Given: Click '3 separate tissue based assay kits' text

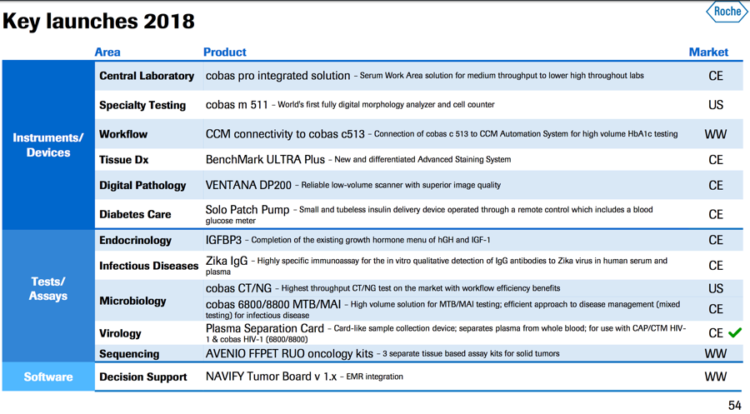Looking at the screenshot, I should (471, 354).
